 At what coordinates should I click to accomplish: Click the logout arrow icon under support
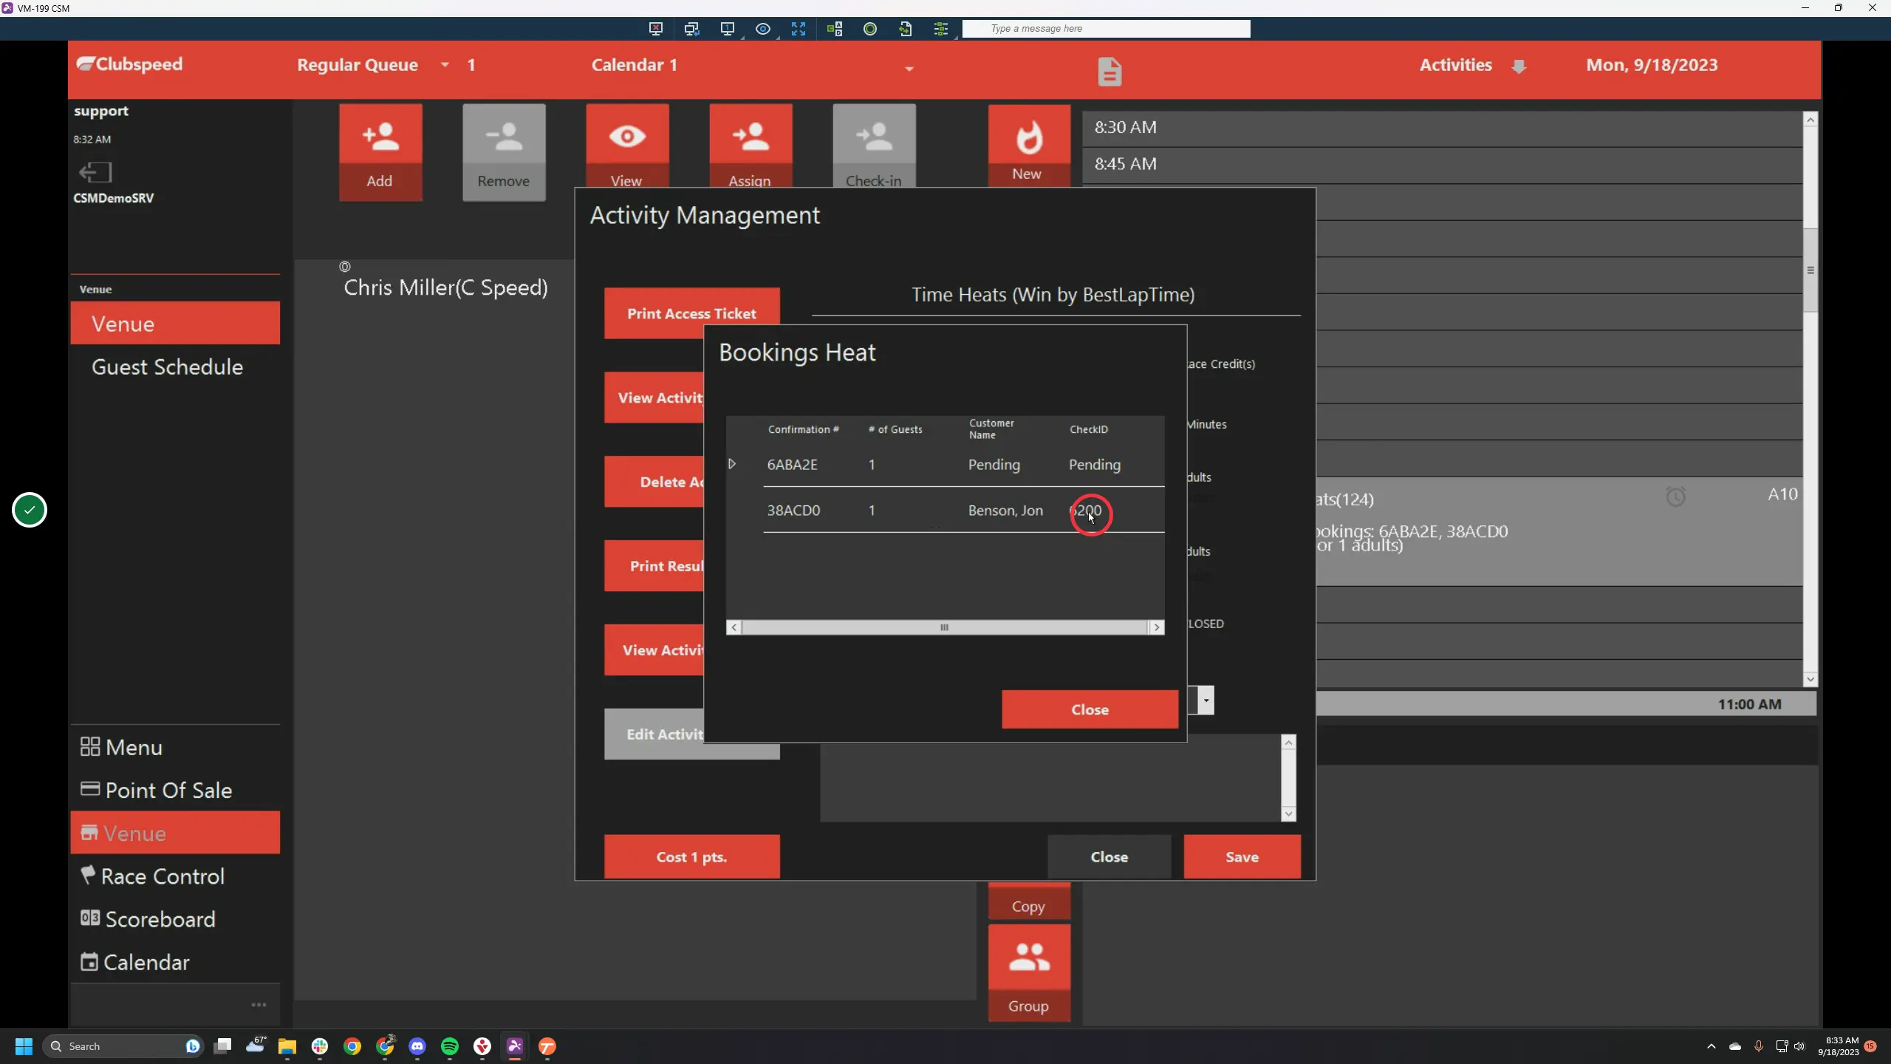click(95, 172)
